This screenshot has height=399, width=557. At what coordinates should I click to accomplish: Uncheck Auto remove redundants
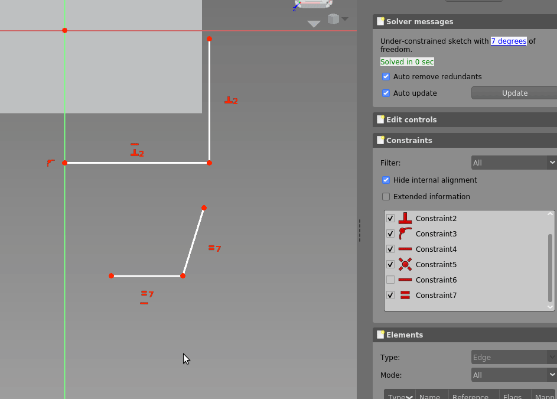[x=386, y=76]
